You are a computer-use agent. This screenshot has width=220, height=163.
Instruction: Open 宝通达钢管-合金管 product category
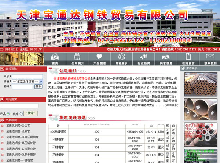tap(18, 126)
